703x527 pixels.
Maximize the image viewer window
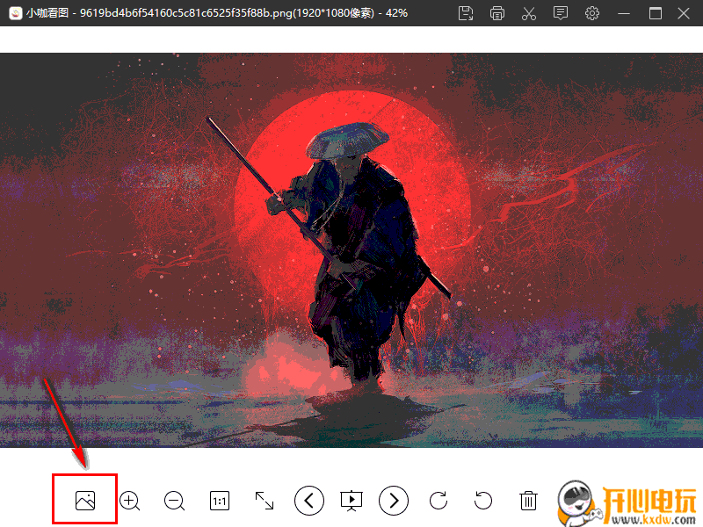coord(656,13)
